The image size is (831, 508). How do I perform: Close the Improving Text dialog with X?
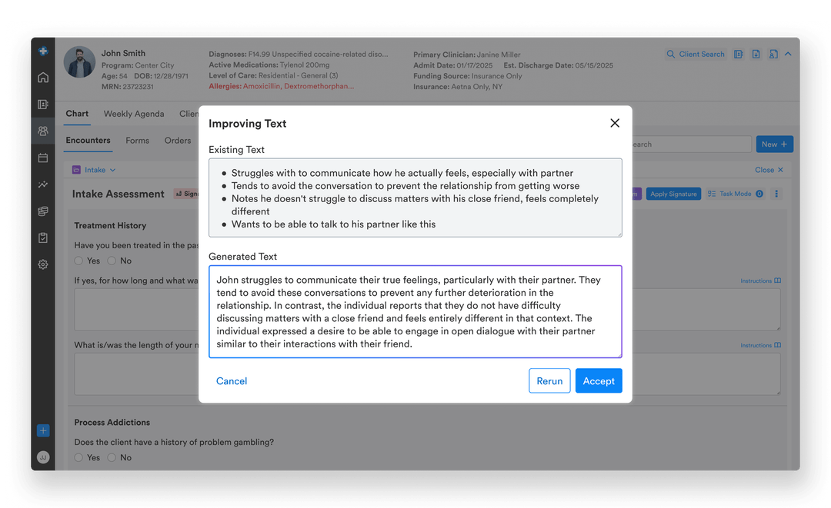(615, 123)
